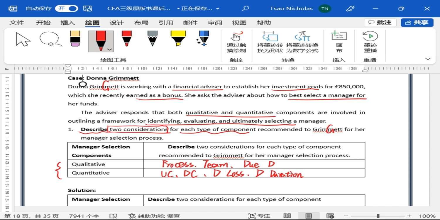Open the 帮助 (Help) tab
The height and width of the screenshot is (220, 440).
(264, 23)
